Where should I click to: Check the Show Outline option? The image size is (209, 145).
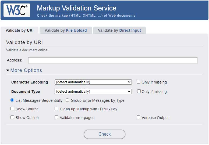(x=12, y=117)
